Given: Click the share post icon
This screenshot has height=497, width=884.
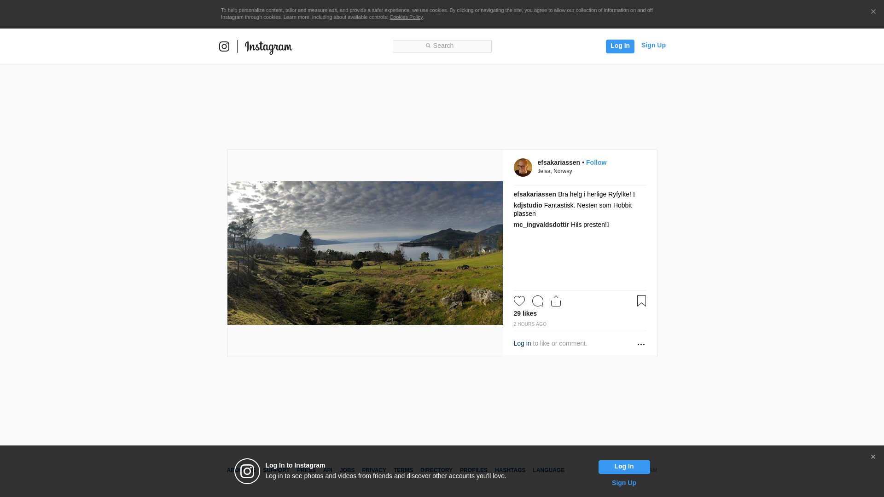Looking at the screenshot, I should point(556,301).
